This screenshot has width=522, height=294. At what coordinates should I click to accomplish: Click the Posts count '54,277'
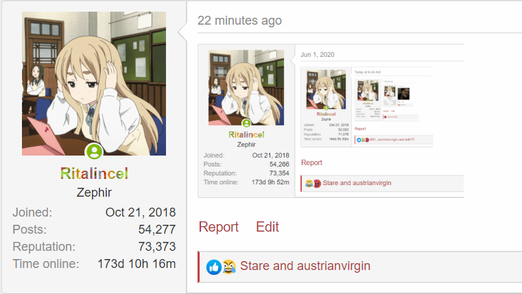point(157,230)
